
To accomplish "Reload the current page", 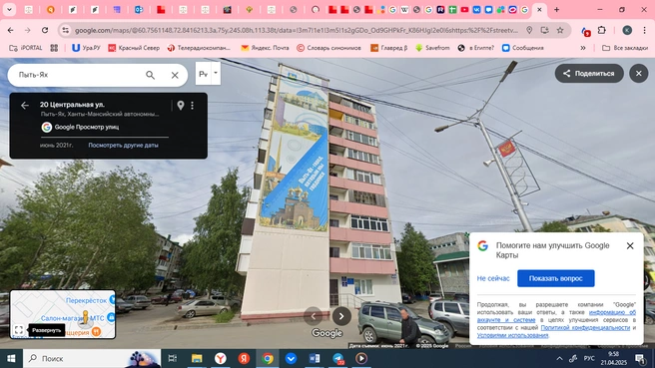I will tap(45, 30).
